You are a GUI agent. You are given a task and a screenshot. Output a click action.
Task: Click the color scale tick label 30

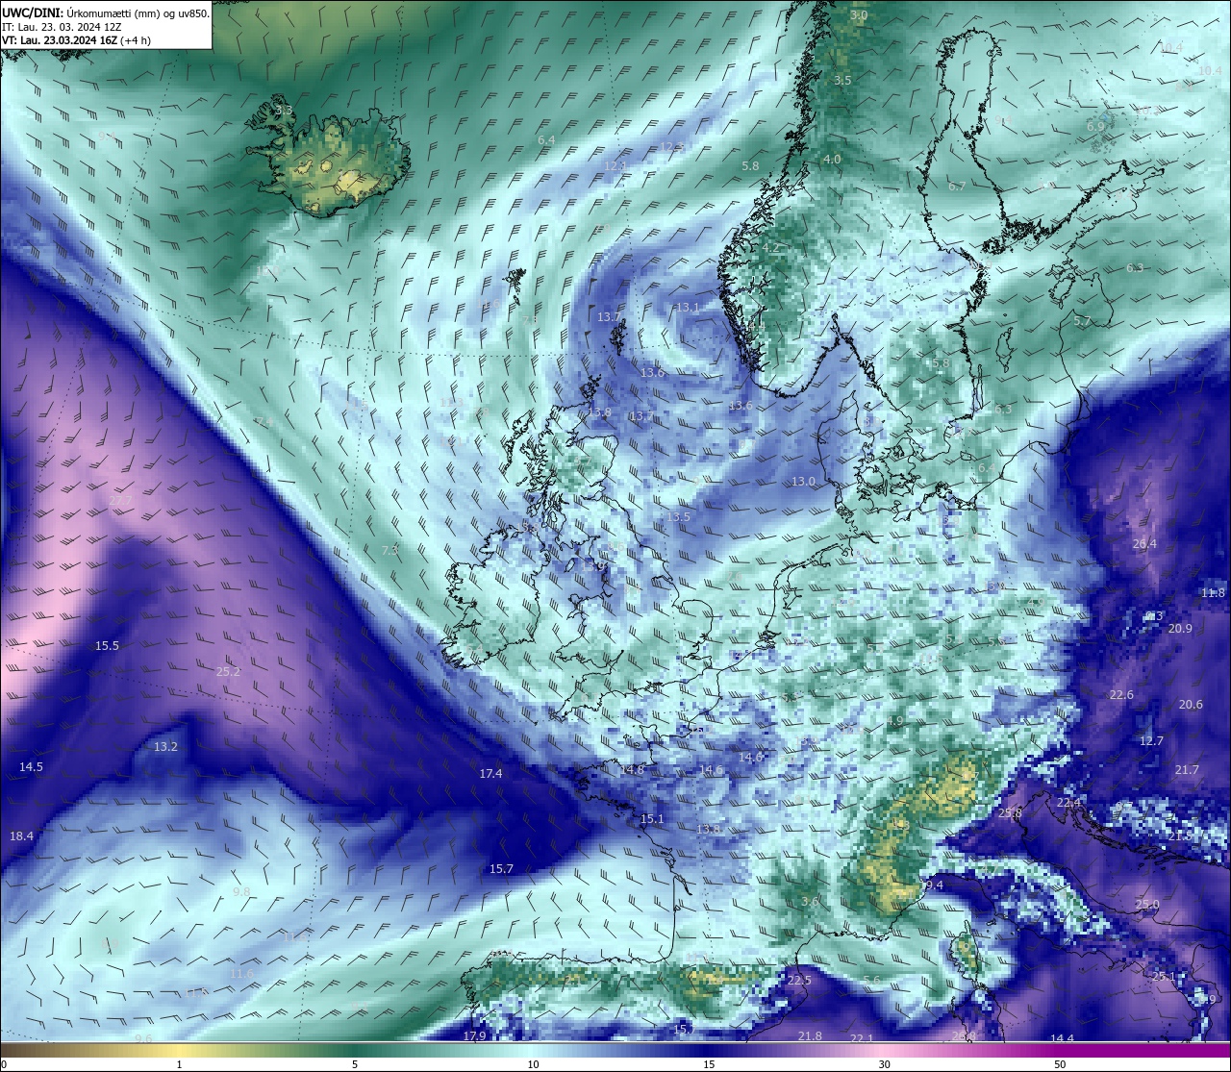click(883, 1064)
